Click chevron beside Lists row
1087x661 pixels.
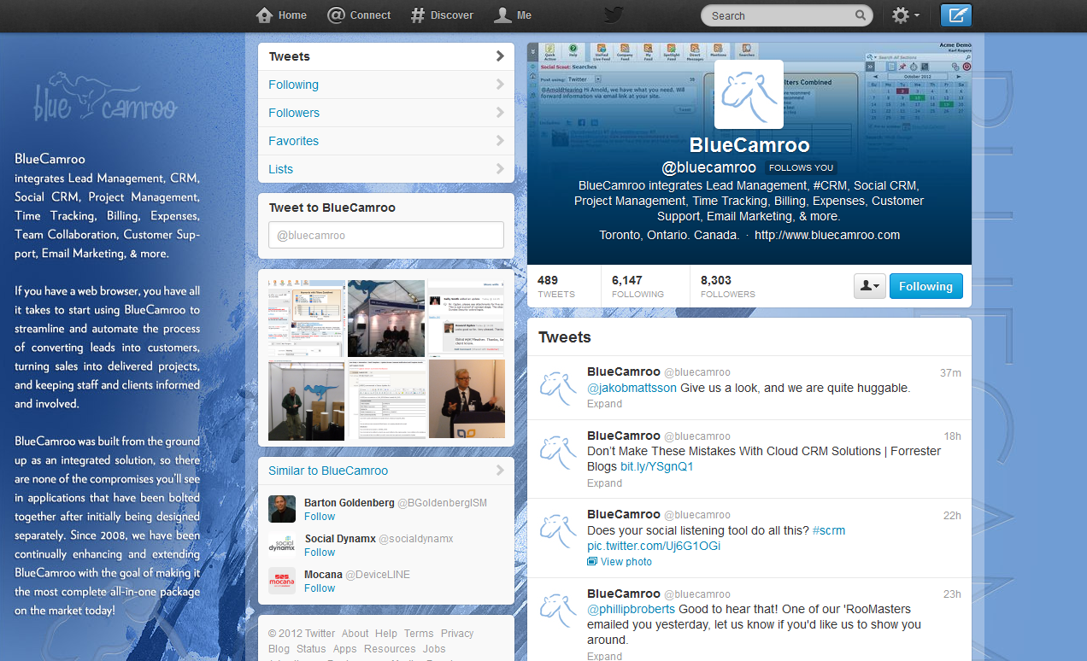[x=500, y=169]
